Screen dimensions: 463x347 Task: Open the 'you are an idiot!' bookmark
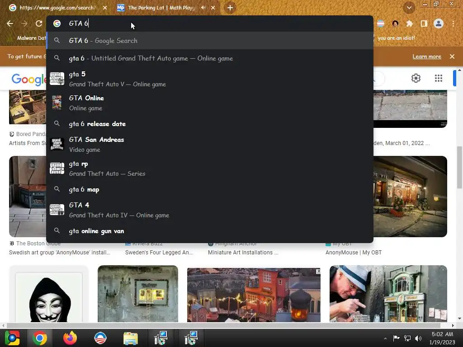click(x=396, y=38)
